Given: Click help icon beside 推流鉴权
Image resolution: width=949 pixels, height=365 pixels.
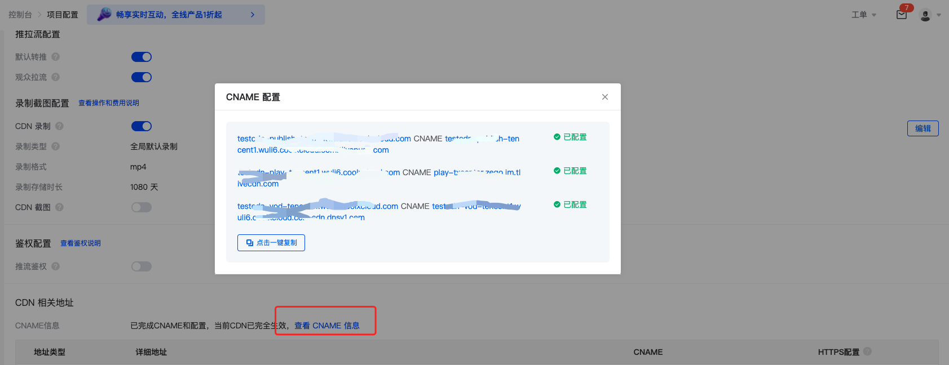Looking at the screenshot, I should coord(56,266).
